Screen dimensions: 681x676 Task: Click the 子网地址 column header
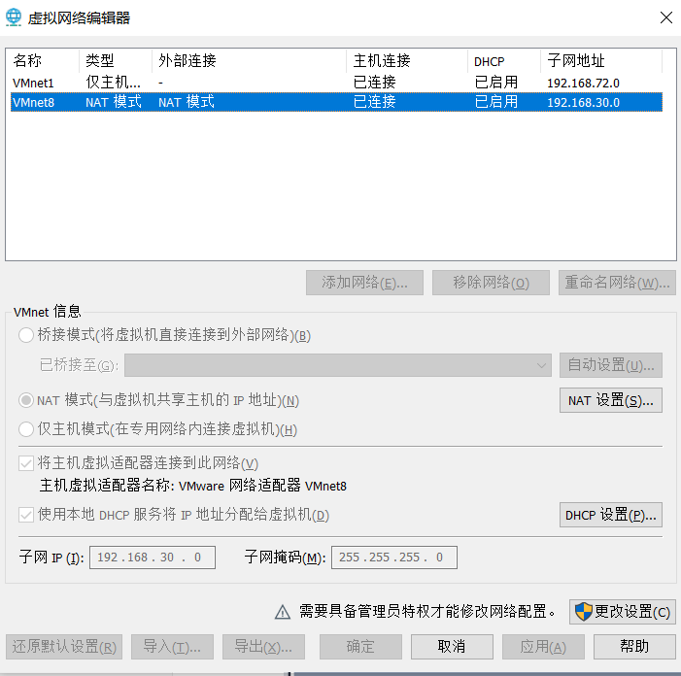pos(601,60)
